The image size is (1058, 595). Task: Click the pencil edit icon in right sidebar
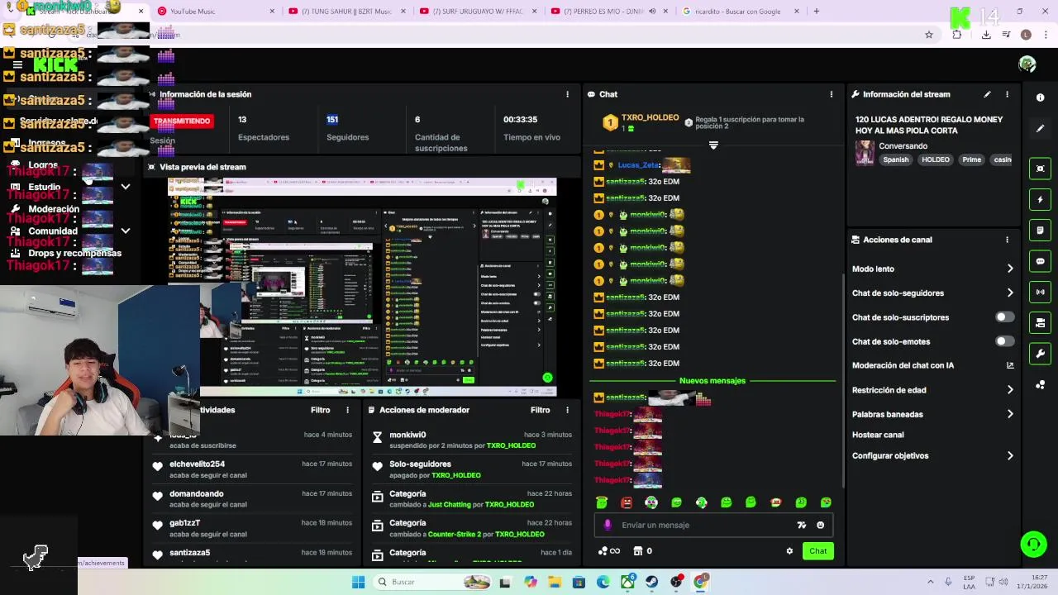(1040, 129)
